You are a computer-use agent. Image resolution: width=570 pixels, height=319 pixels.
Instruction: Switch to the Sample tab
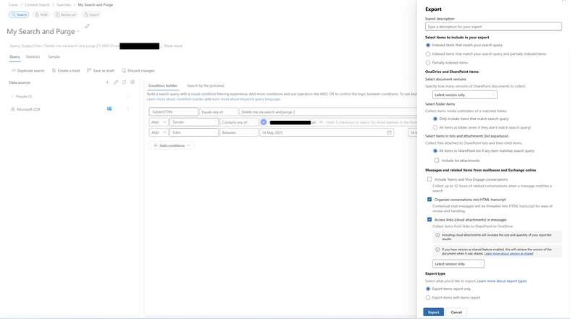[54, 57]
